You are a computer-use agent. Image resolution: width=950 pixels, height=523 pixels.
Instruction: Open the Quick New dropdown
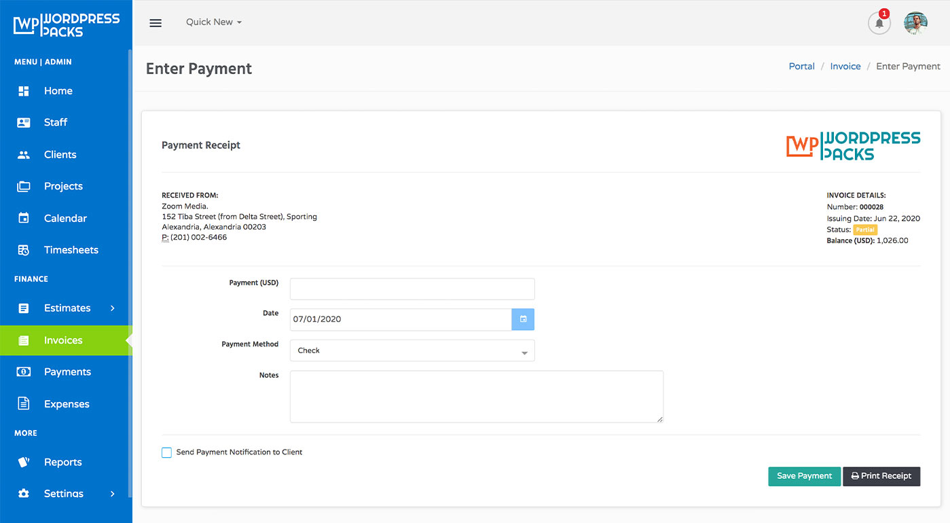click(x=213, y=22)
